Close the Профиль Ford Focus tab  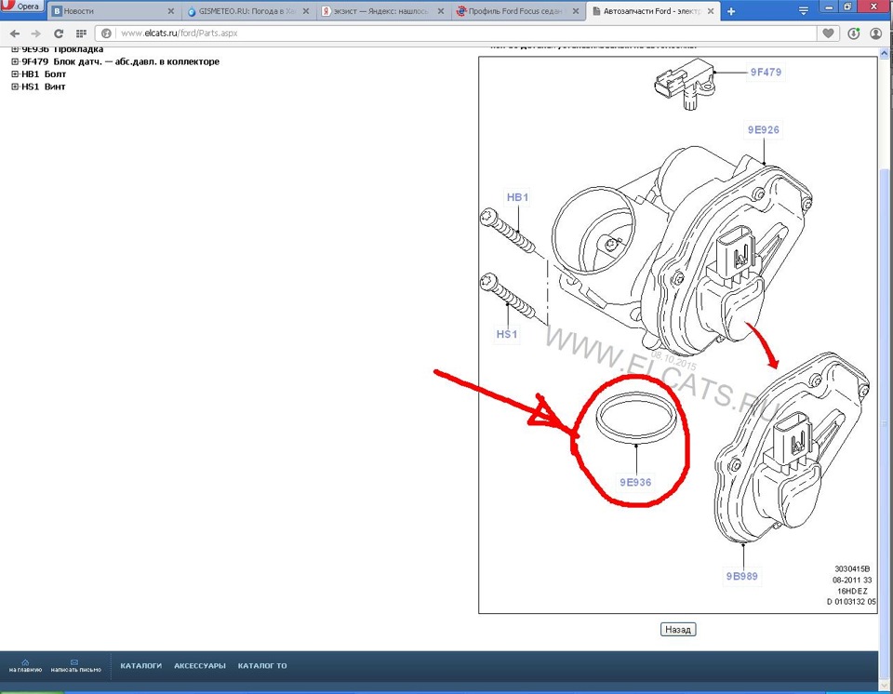tap(576, 11)
